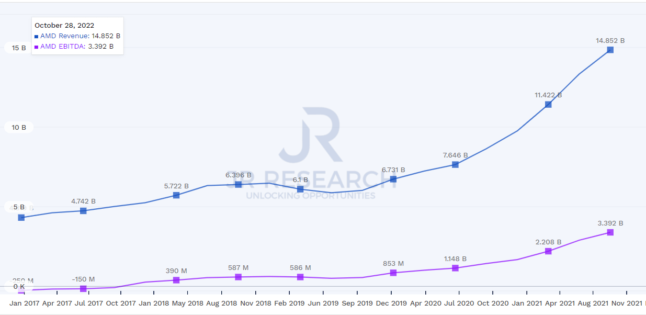This screenshot has height=315, width=646.
Task: Pick the blue revenue marker for 5.722 B
Action: coord(176,195)
